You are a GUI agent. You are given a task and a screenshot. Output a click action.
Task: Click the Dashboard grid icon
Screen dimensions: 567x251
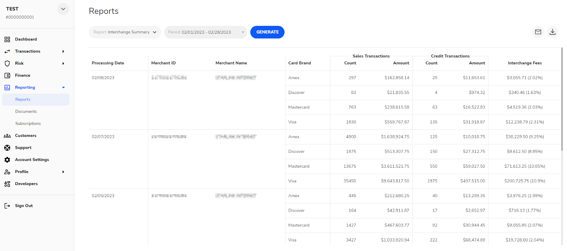click(7, 39)
